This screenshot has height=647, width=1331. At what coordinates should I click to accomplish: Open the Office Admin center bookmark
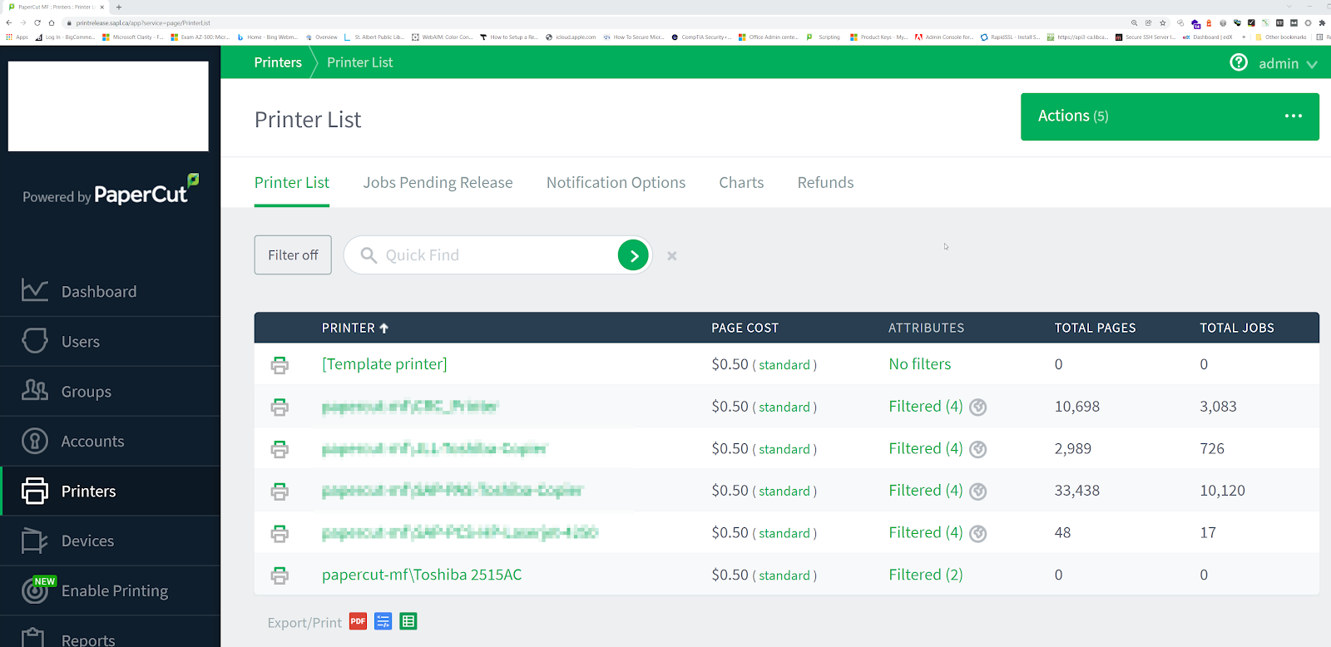coord(768,37)
